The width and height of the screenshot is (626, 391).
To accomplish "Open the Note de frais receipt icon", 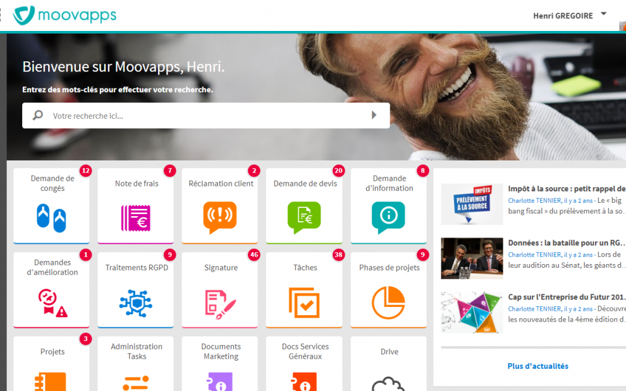I will tap(135, 217).
